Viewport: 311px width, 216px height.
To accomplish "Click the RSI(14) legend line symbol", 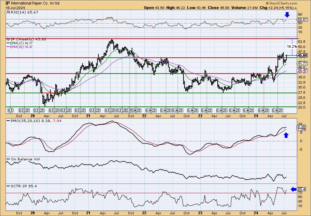I will [x=8, y=12].
